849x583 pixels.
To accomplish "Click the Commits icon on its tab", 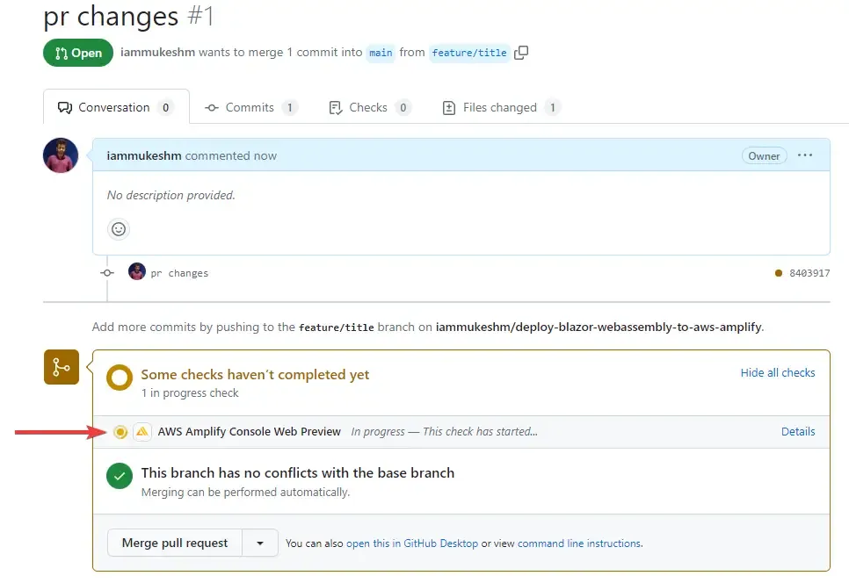I will [x=211, y=106].
